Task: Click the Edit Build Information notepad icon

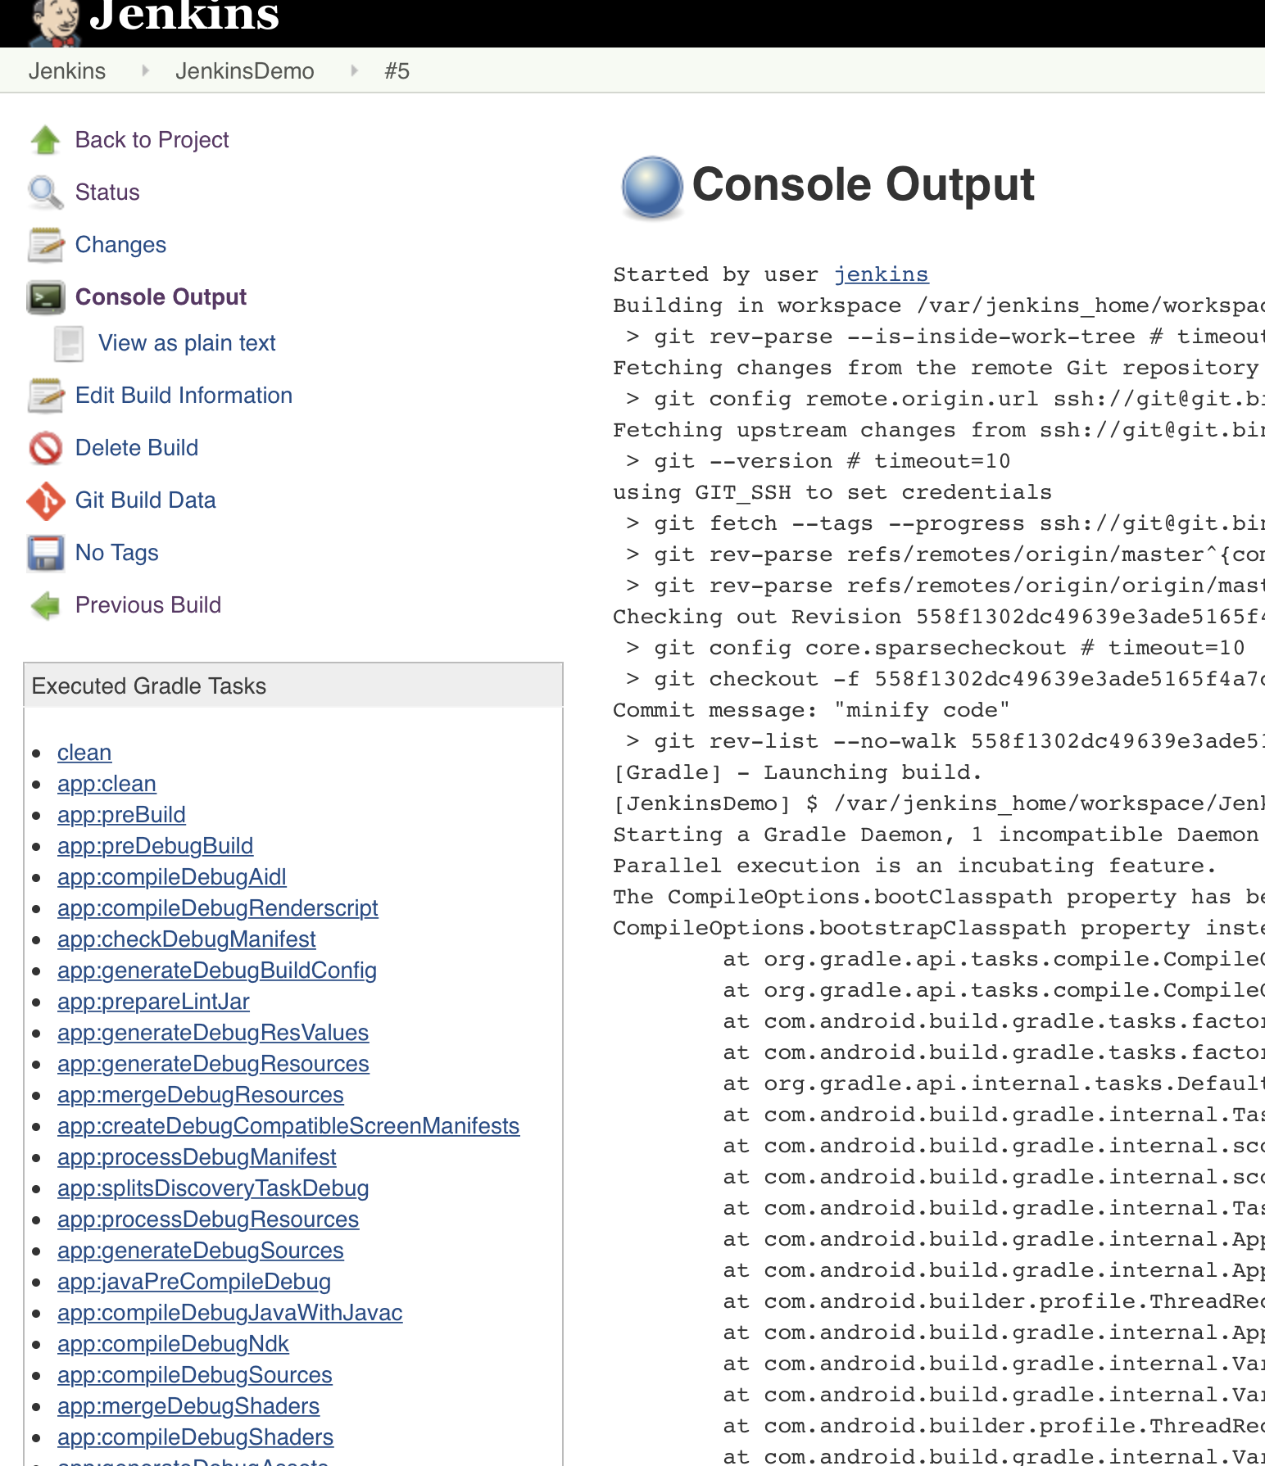Action: pyautogui.click(x=46, y=396)
